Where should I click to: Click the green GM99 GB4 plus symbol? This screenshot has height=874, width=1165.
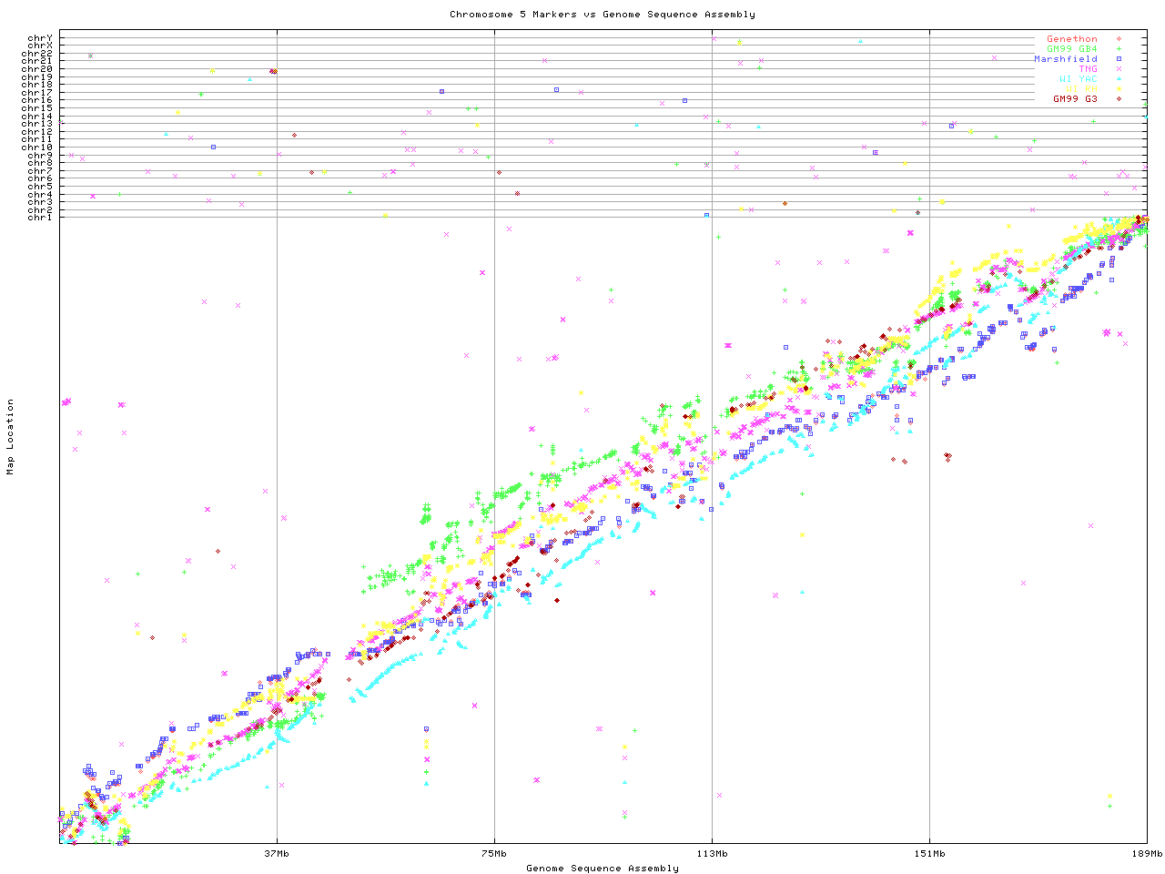pyautogui.click(x=1119, y=49)
